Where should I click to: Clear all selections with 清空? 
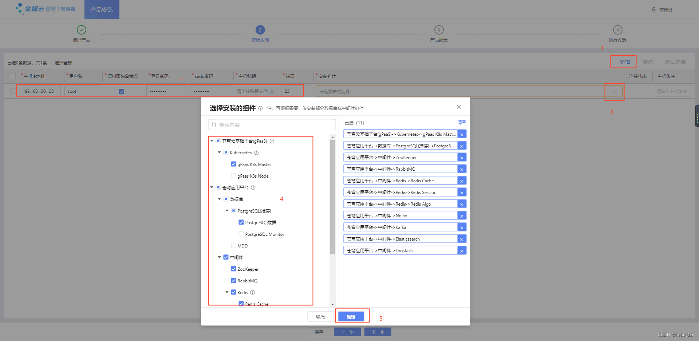click(462, 123)
